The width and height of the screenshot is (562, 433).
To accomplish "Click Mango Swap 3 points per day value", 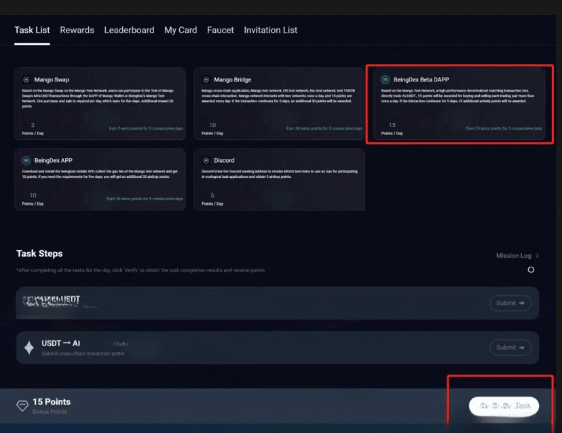I will (x=33, y=125).
